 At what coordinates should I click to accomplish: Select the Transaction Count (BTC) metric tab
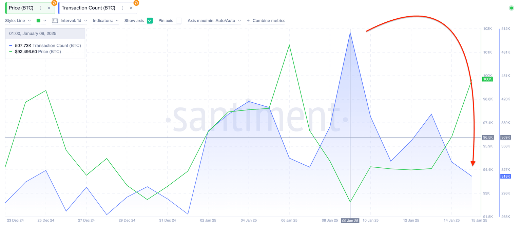[x=88, y=8]
